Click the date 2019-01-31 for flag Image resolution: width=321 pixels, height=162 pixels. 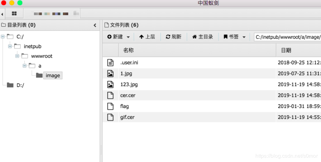click(299, 106)
